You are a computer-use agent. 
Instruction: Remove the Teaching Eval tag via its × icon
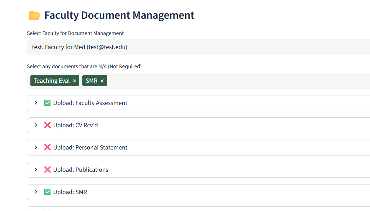pyautogui.click(x=75, y=81)
